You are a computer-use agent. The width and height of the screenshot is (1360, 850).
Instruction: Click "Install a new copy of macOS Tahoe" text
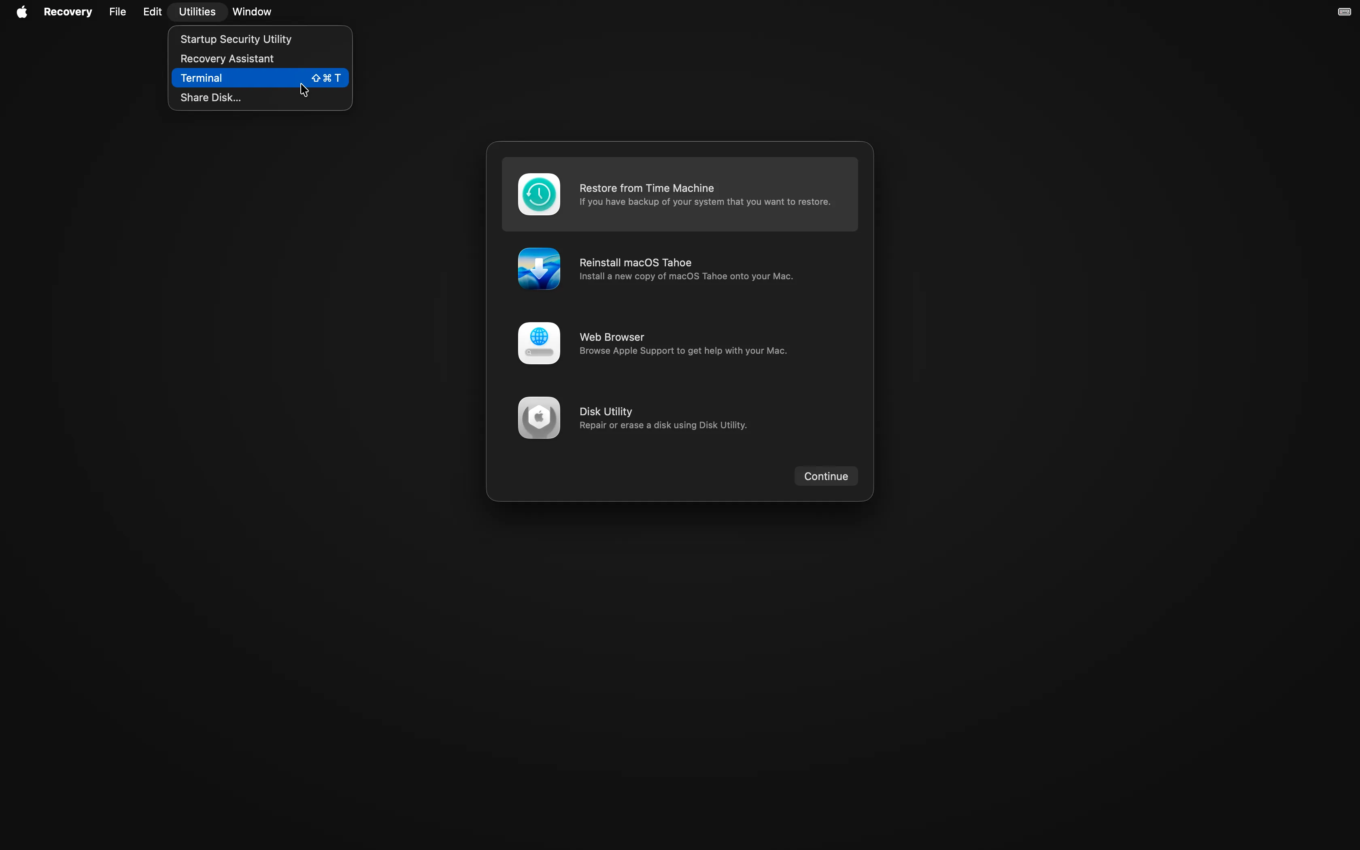point(686,276)
